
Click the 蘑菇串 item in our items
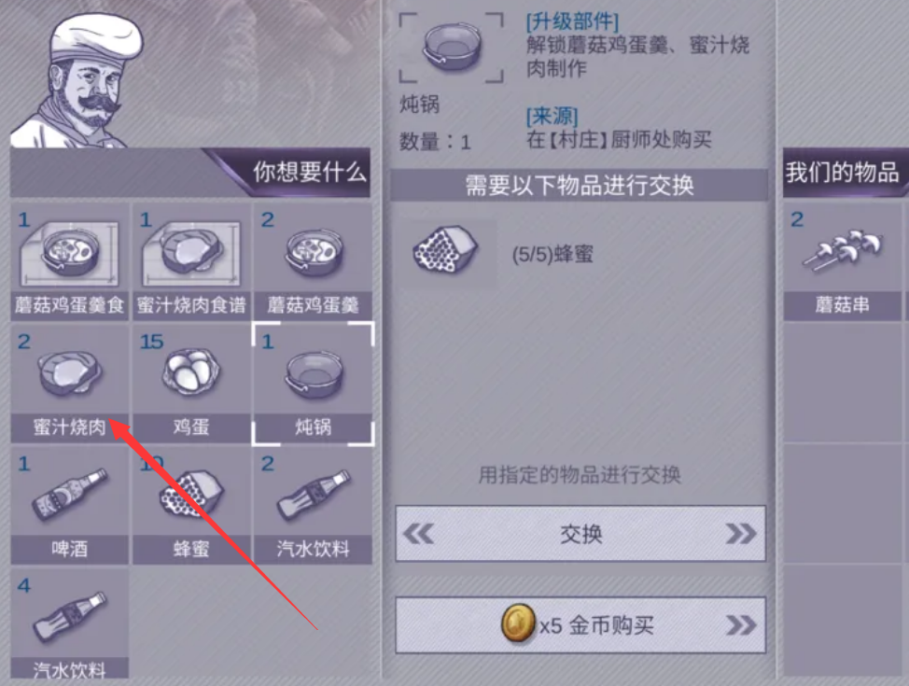coord(843,261)
